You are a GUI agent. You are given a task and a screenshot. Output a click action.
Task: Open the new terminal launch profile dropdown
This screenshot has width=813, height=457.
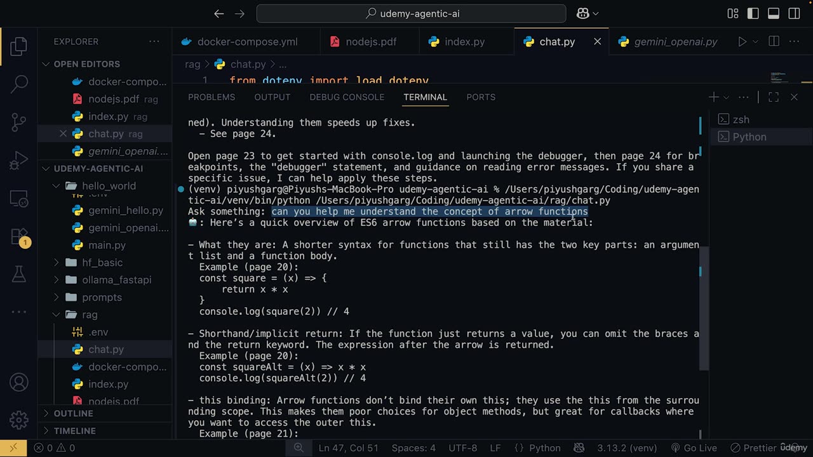pos(726,97)
